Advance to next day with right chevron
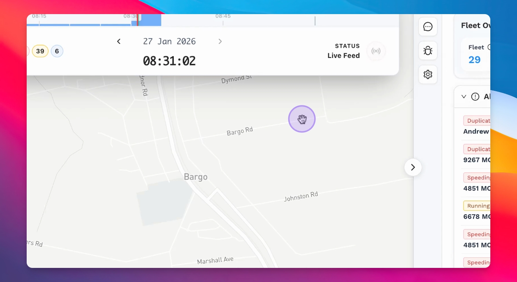This screenshot has height=282, width=517. pyautogui.click(x=220, y=42)
